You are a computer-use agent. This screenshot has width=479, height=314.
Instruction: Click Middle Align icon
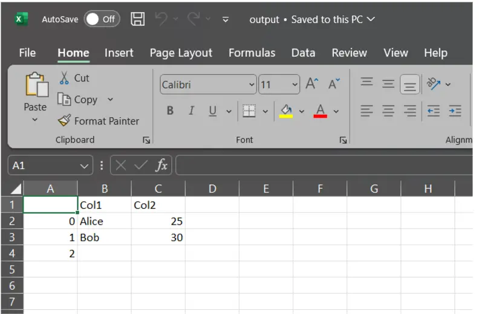click(388, 83)
